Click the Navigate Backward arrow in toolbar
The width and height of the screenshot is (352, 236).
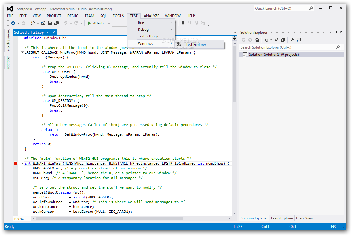(x=13, y=23)
